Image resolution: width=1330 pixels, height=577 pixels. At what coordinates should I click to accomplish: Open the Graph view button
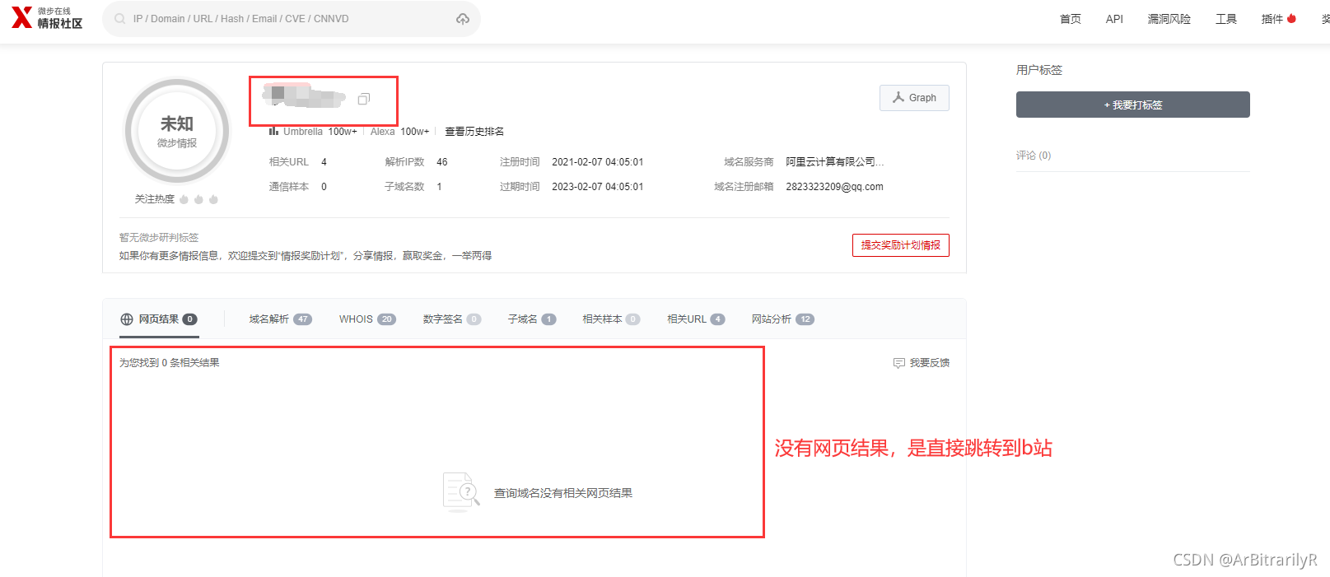[x=914, y=98]
